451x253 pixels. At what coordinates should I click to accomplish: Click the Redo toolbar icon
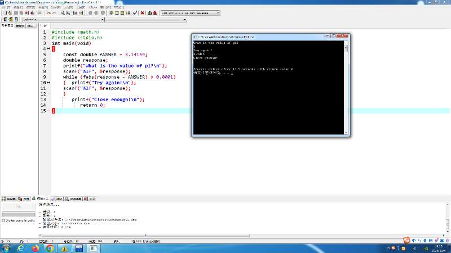(x=54, y=13)
